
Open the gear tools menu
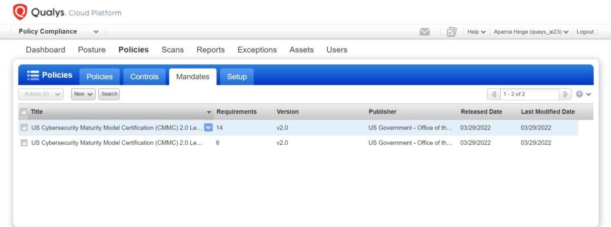click(584, 94)
